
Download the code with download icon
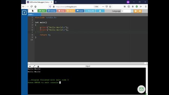click(100, 11)
